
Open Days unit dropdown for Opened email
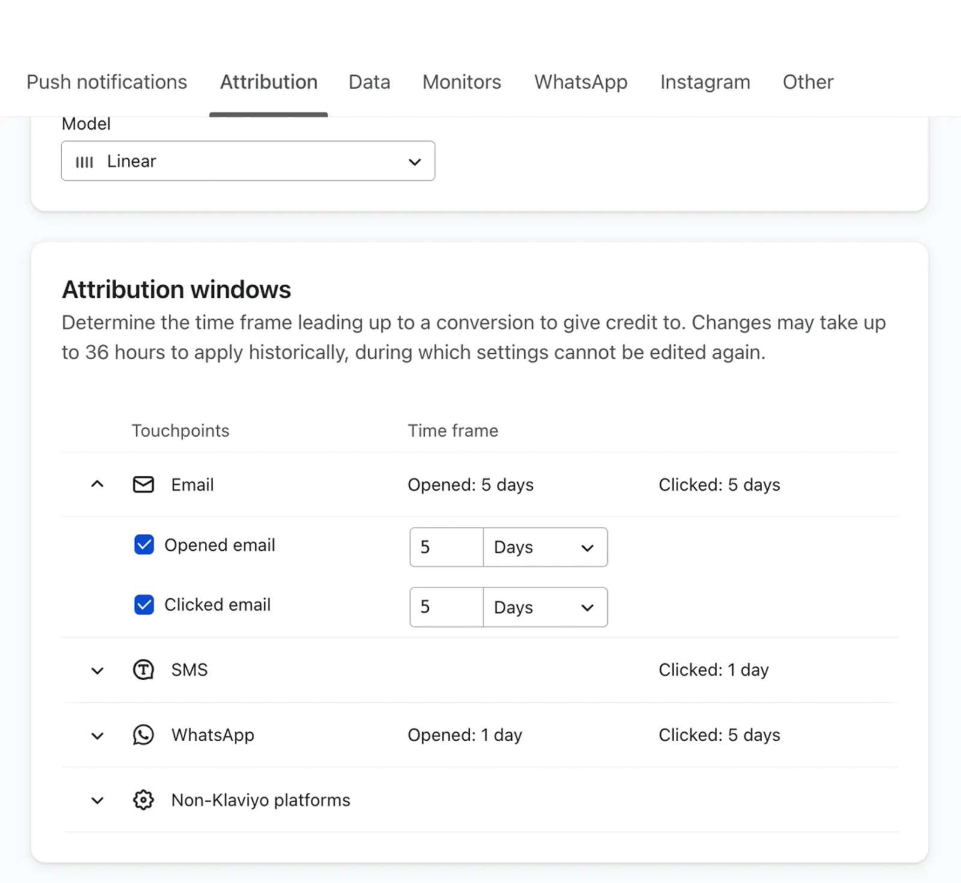[545, 547]
